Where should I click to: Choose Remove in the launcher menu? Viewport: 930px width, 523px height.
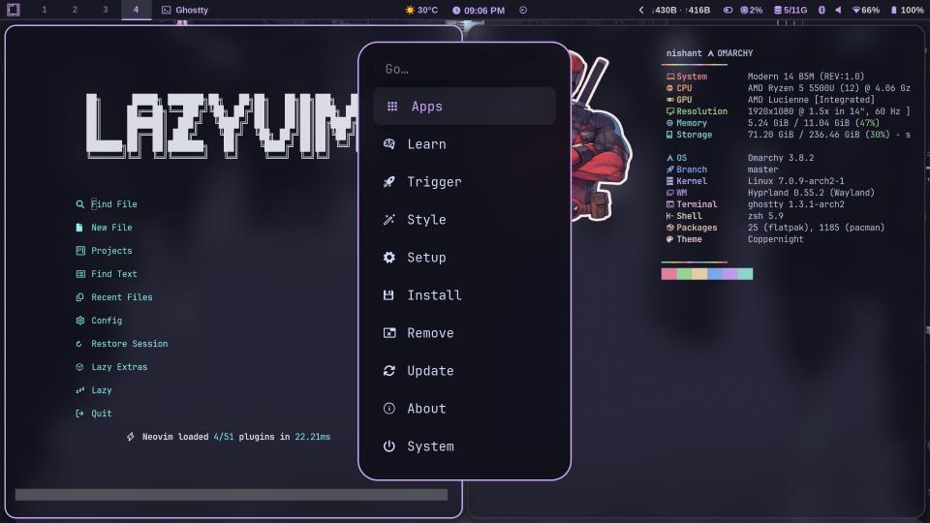(x=464, y=333)
